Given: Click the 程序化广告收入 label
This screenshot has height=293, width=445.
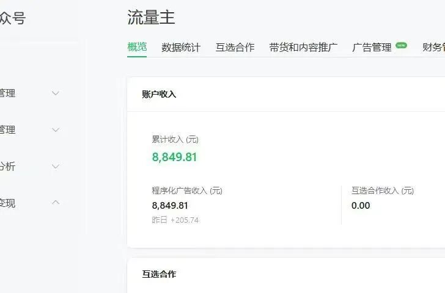Looking at the screenshot, I should tap(186, 190).
